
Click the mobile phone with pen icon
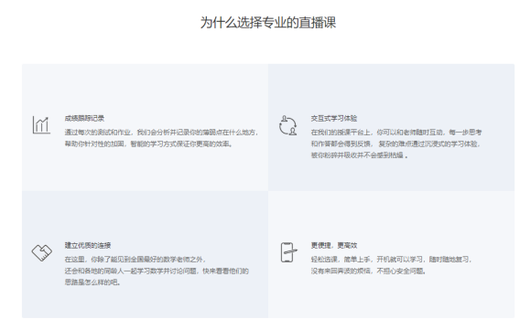pyautogui.click(x=288, y=252)
